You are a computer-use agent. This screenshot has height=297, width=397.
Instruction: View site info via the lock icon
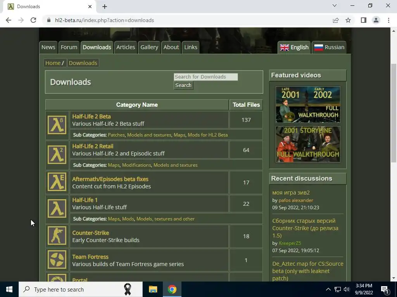click(49, 20)
